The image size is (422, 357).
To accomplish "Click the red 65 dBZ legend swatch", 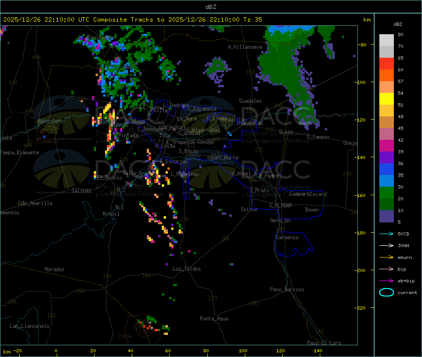I will 386,63.
